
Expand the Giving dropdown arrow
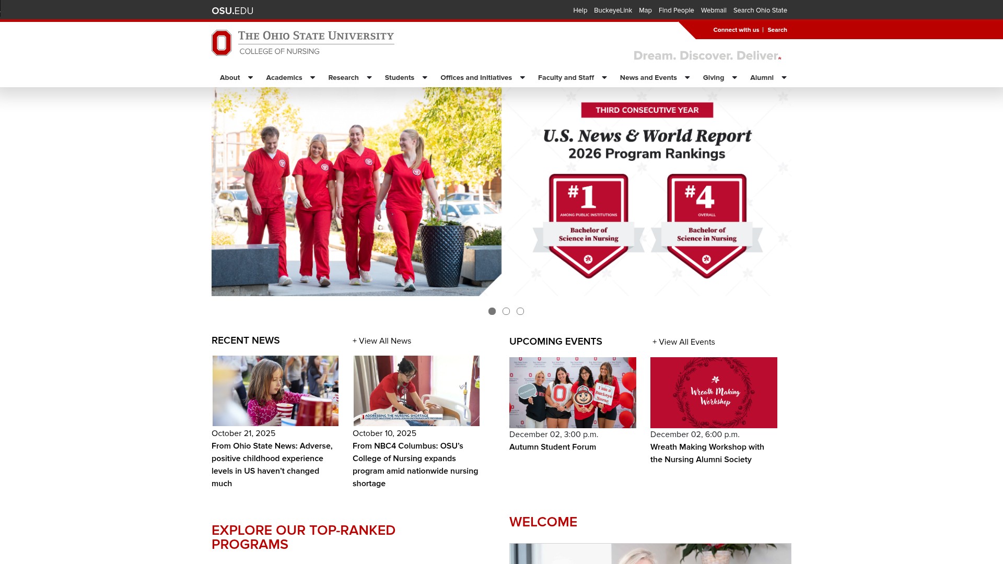click(734, 78)
